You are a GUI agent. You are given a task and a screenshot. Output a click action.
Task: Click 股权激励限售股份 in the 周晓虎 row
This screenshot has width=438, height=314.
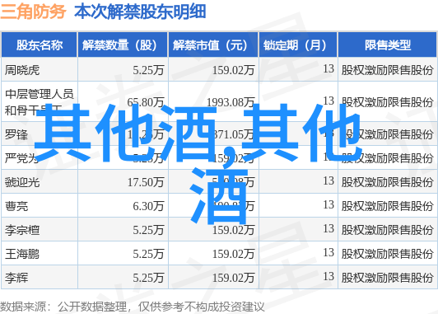point(387,70)
